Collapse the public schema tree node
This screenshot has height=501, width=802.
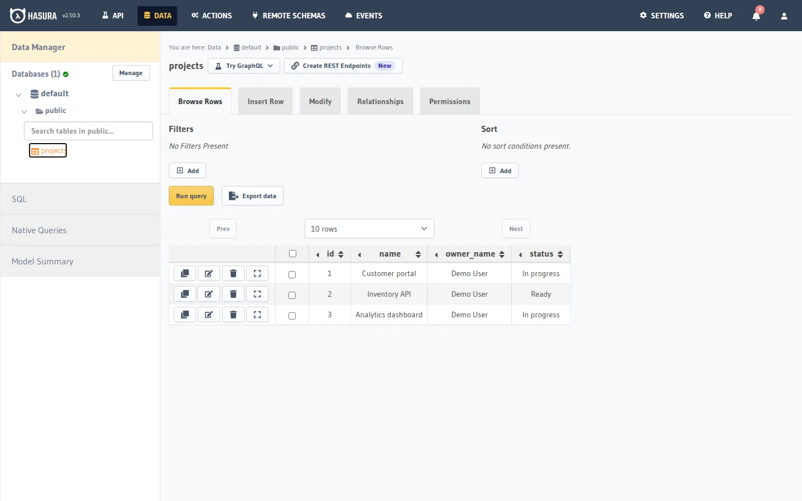tap(24, 111)
